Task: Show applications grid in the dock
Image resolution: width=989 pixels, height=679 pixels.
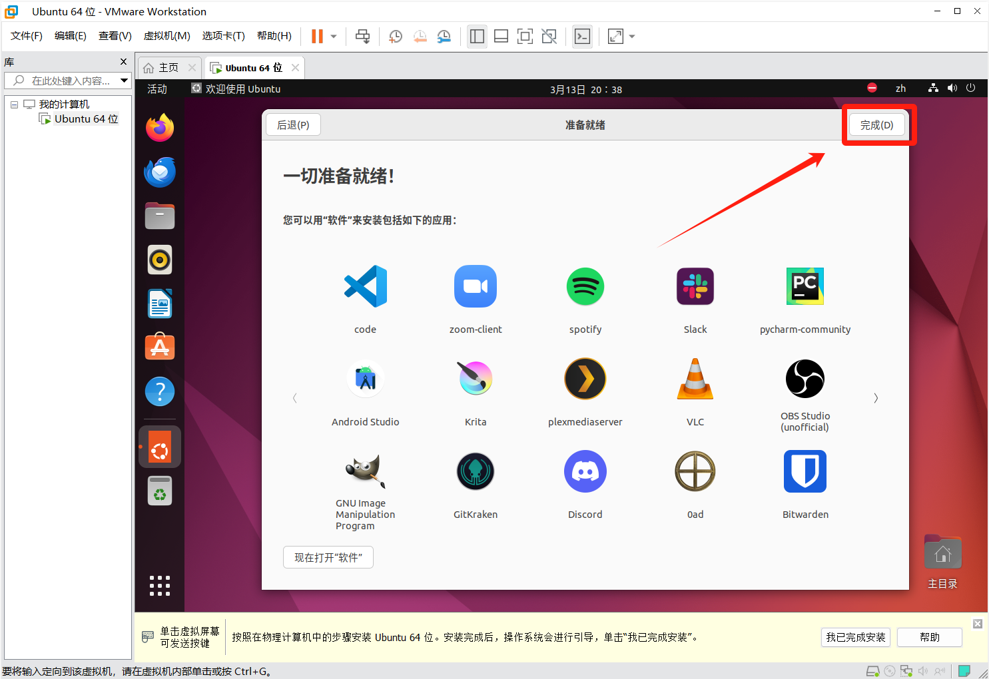Action: click(160, 585)
